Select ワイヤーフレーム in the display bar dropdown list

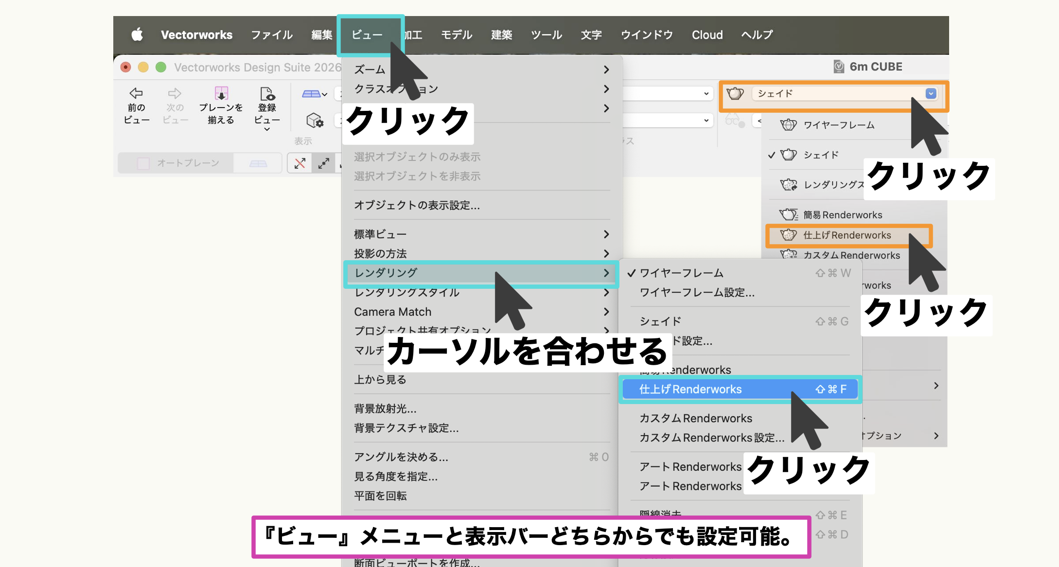click(x=839, y=125)
